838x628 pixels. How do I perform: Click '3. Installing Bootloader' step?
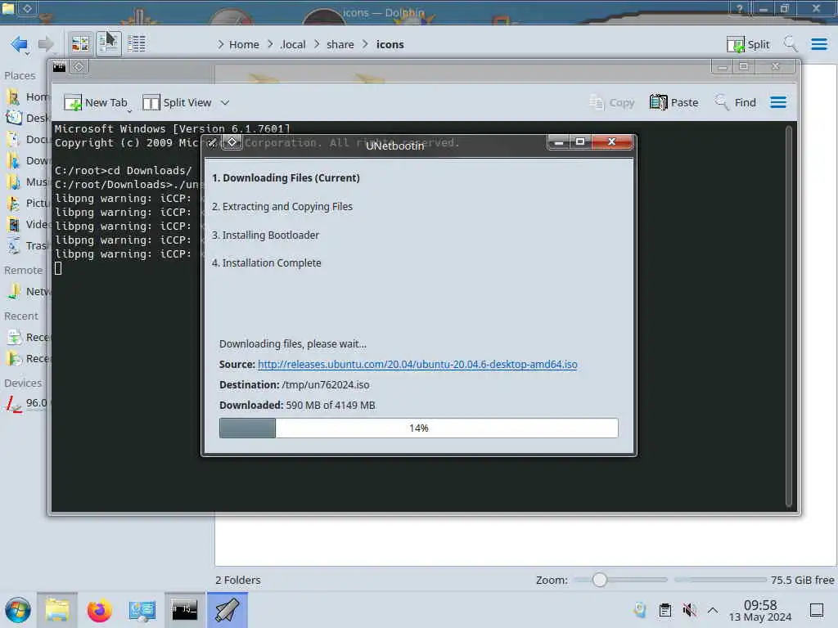coord(266,235)
